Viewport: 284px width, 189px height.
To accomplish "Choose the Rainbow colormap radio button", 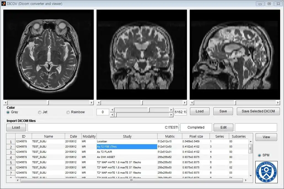I will click(68, 112).
